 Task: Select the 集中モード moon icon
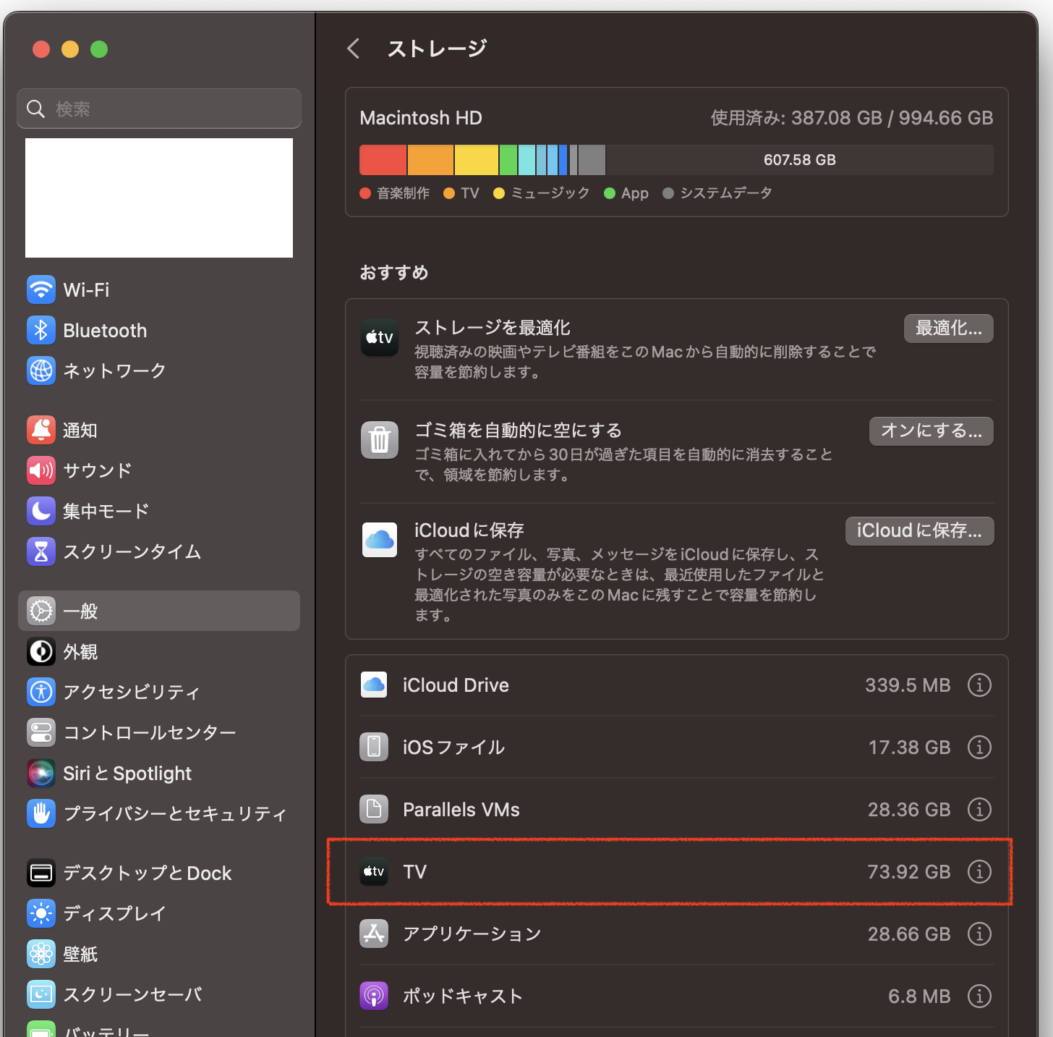[x=41, y=511]
